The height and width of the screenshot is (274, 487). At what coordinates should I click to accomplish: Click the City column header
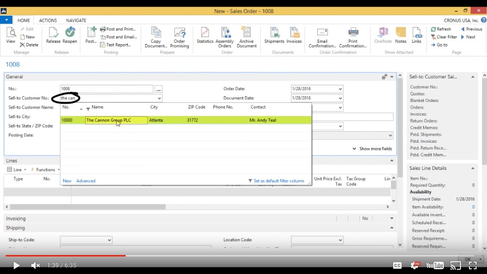[x=154, y=107]
